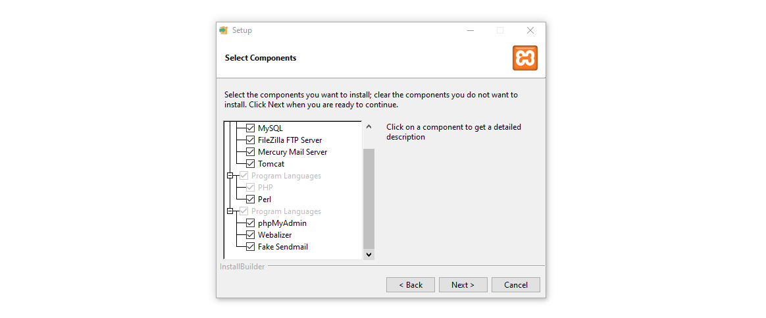Continue with the Next button
766x318 pixels.
tap(463, 285)
